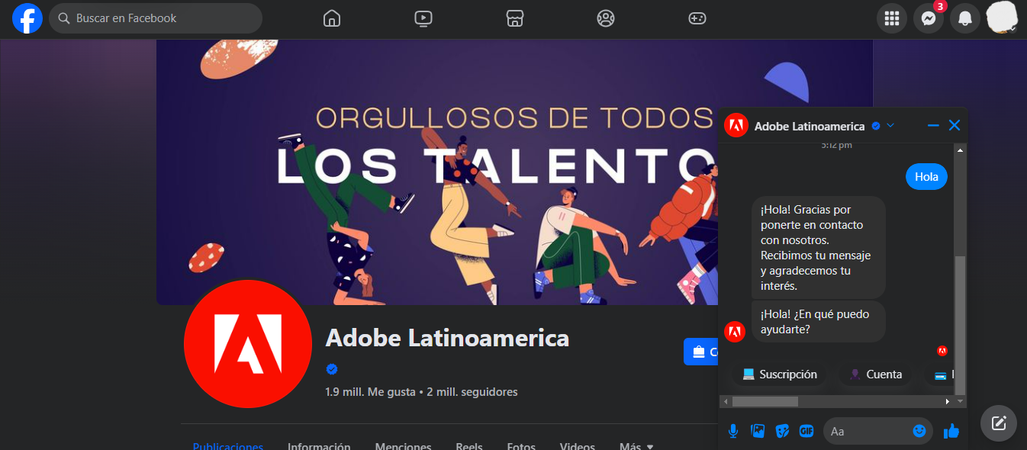Screen dimensions: 1027x450
Task: Click Adobe Latinoamerica name in chat header
Action: click(x=810, y=126)
